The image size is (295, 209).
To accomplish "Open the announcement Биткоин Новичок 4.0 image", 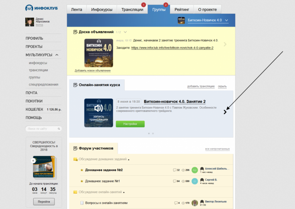I will pos(98,53).
